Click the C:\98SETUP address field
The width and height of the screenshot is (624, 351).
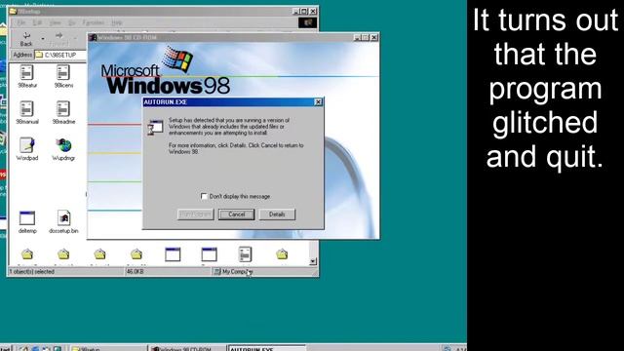[60, 55]
